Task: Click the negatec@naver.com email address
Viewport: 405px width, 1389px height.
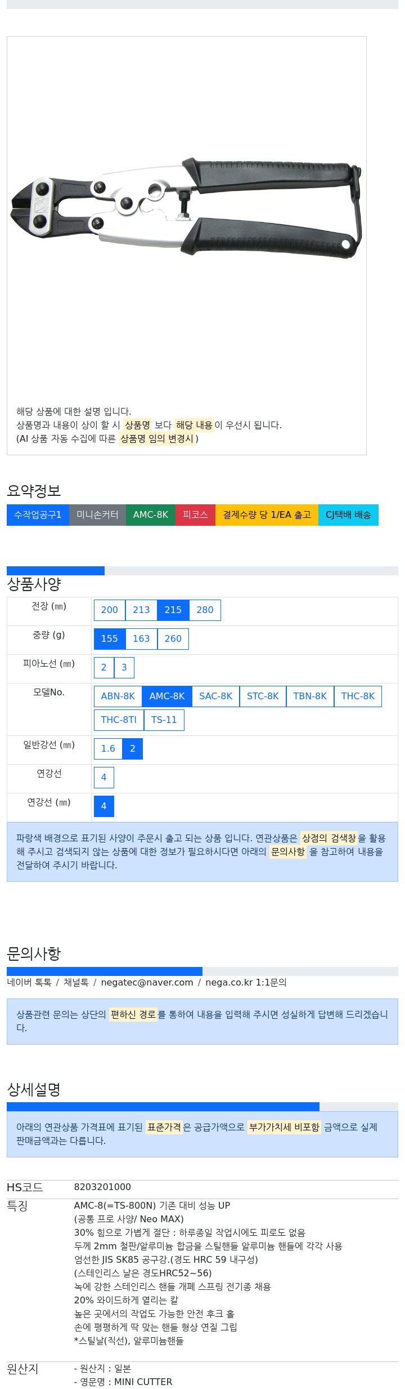Action: tap(147, 983)
